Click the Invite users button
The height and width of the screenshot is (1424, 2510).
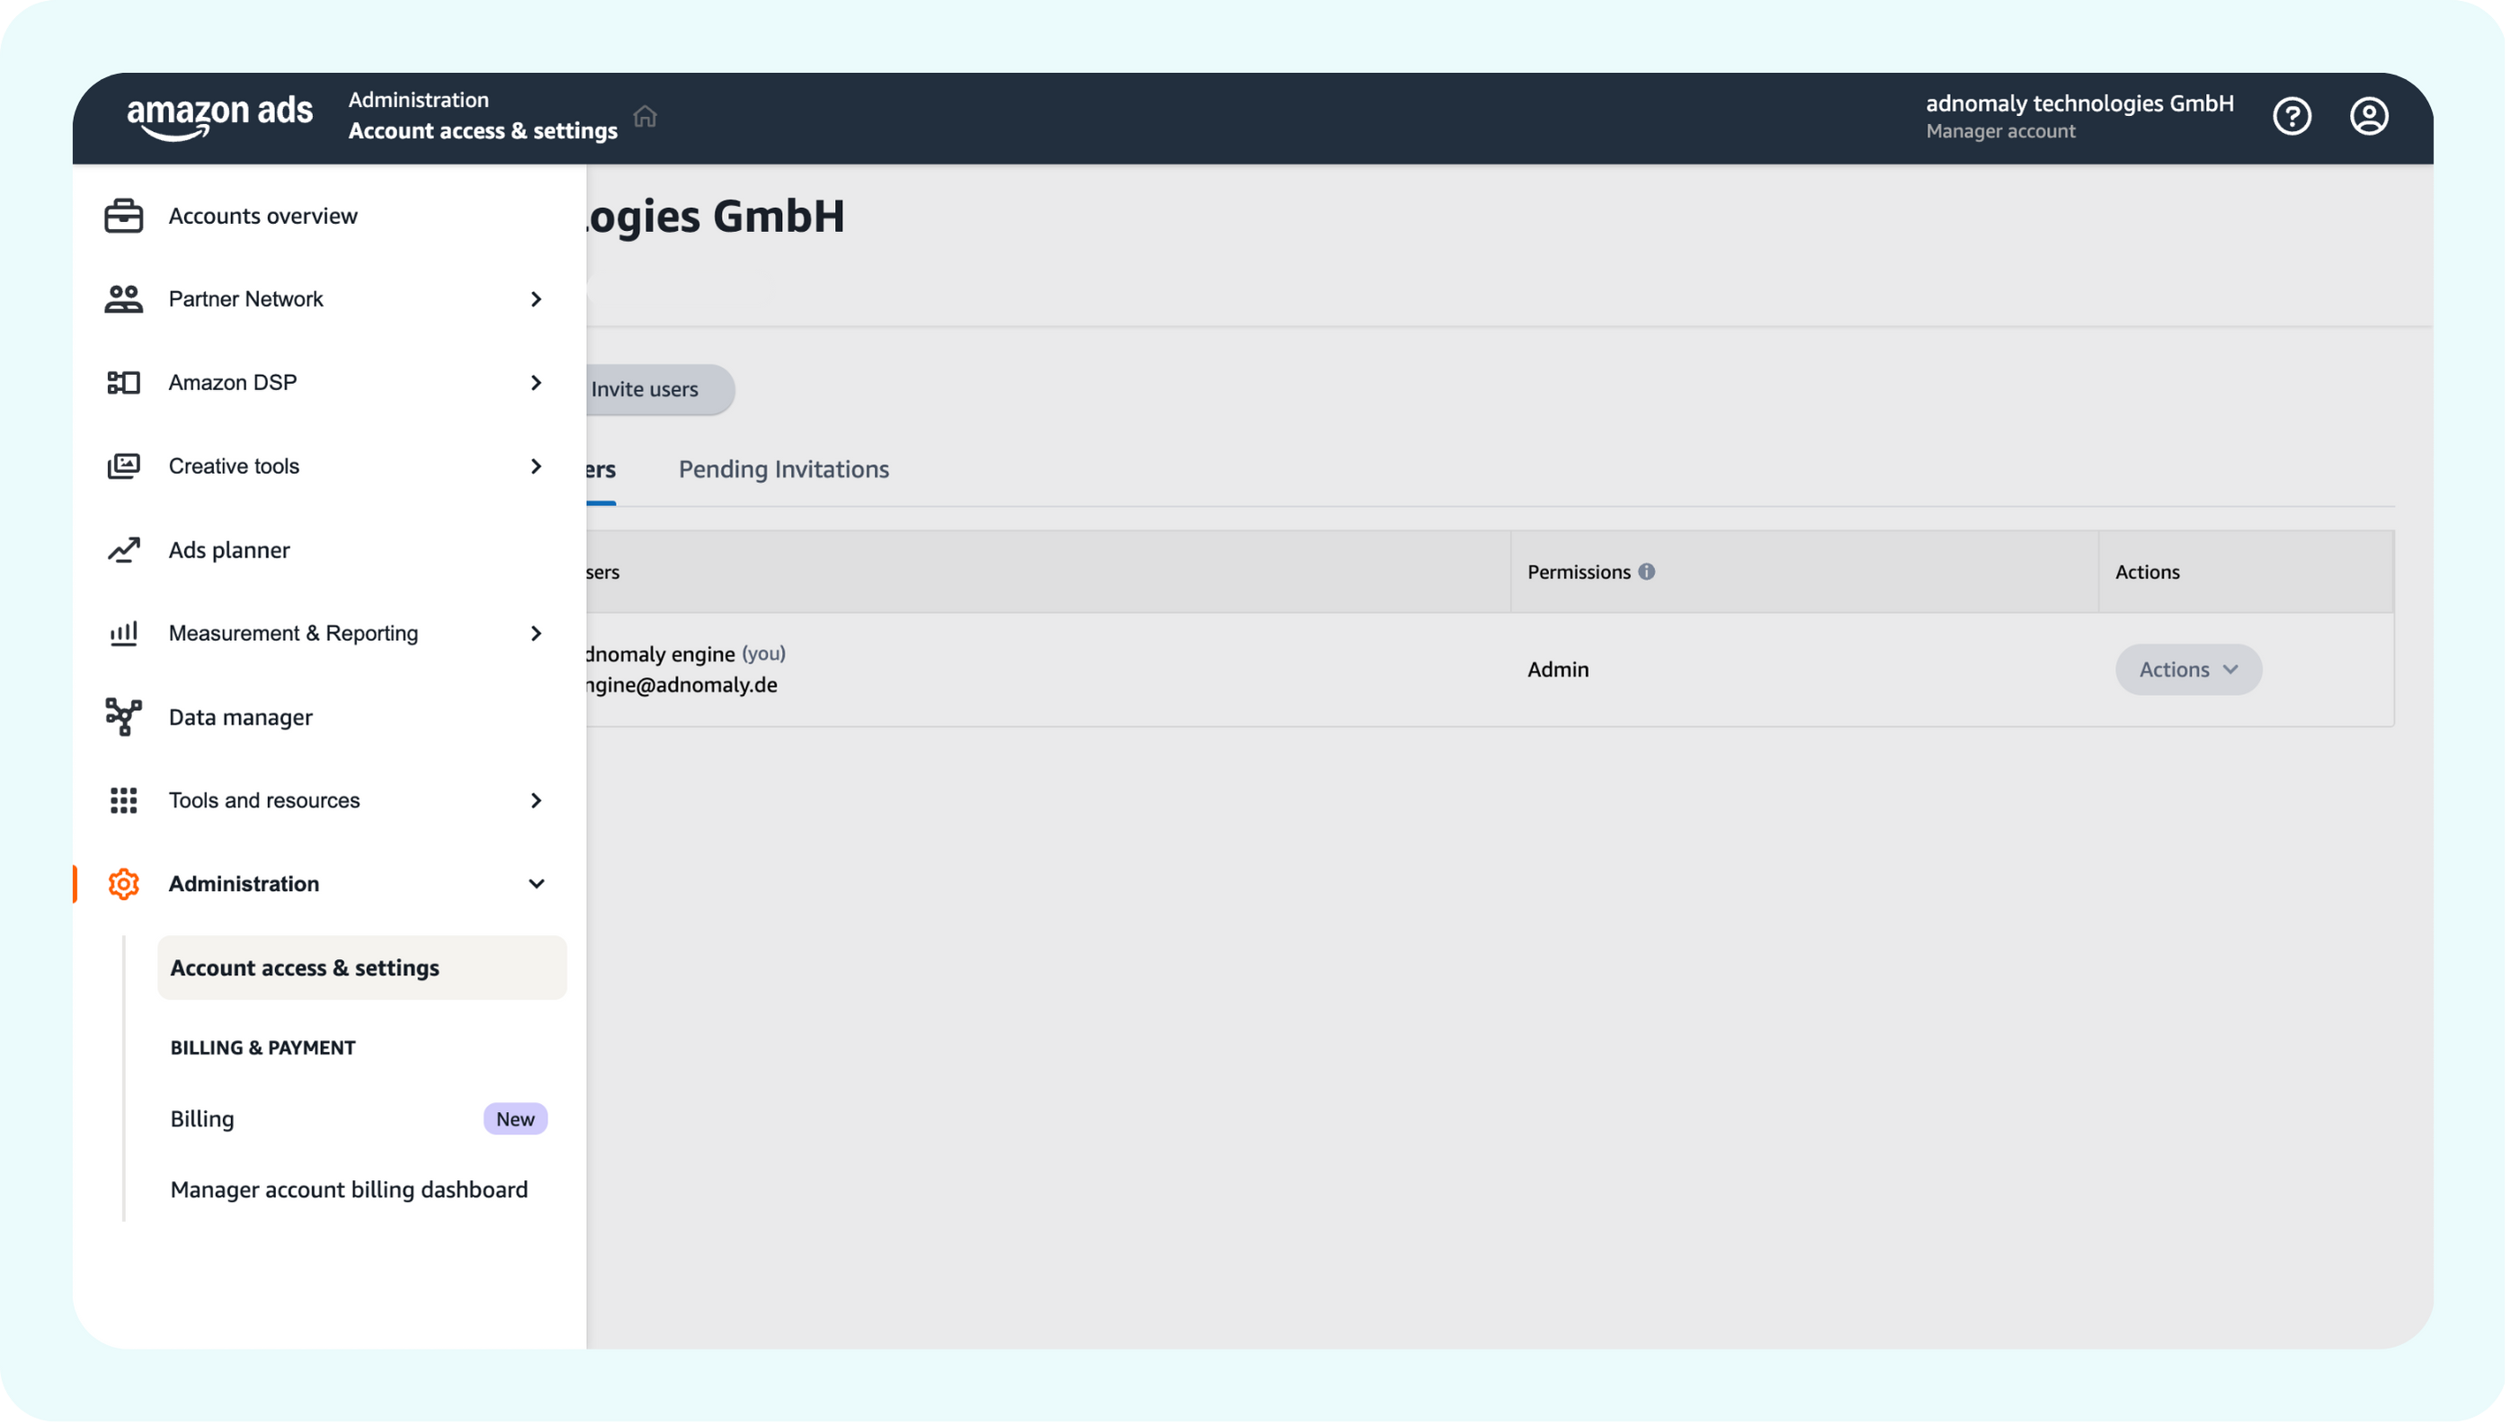[x=645, y=389]
